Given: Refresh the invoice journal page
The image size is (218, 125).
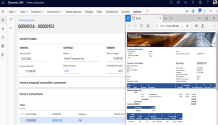Looking at the screenshot, I should (x=205, y=11).
